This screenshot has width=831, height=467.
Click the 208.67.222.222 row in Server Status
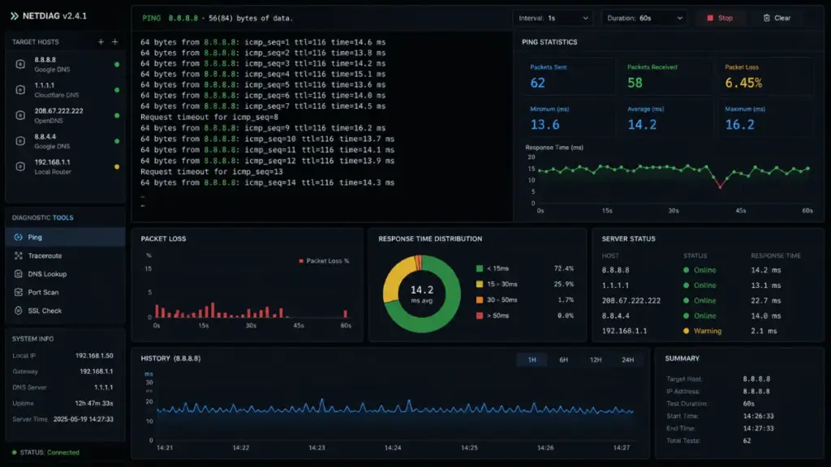pos(708,300)
